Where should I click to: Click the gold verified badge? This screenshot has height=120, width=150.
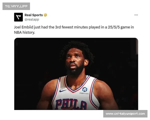coord(45,15)
